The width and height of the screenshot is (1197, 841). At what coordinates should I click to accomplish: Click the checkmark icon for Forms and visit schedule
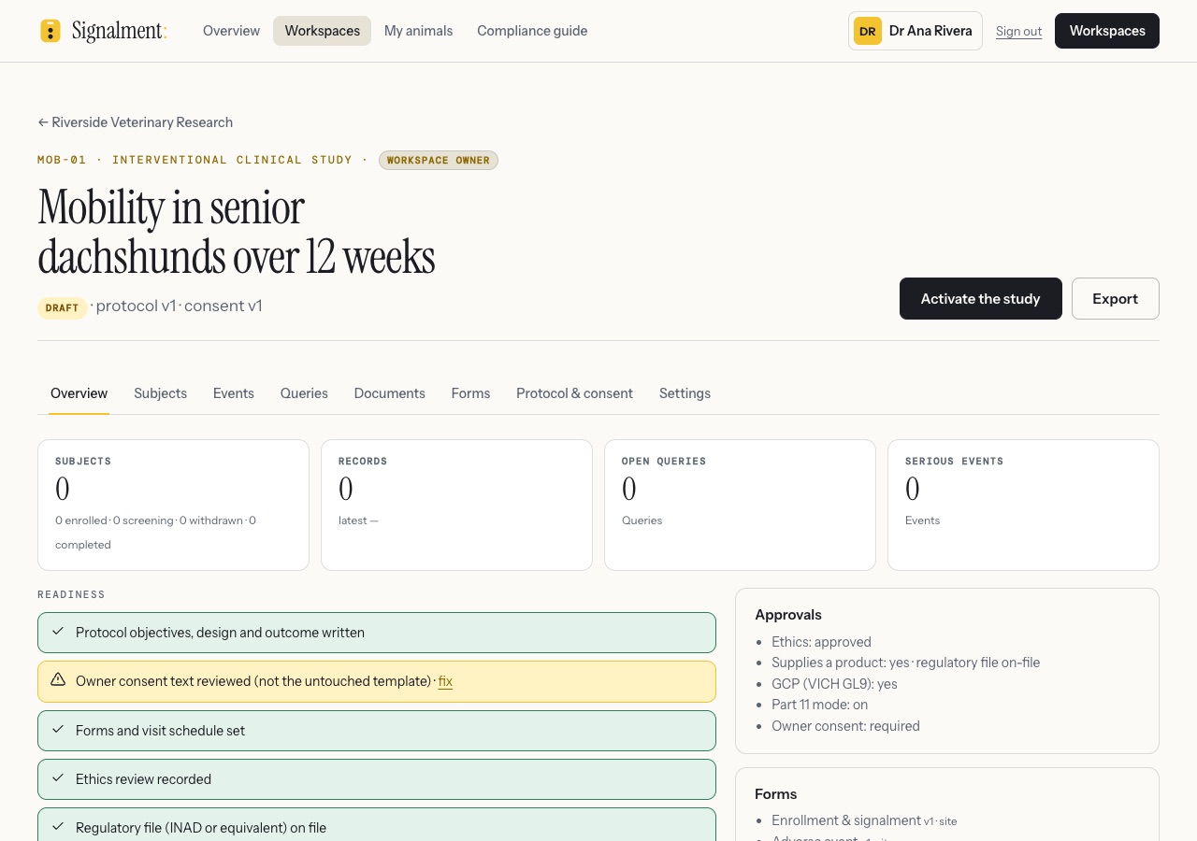58,730
